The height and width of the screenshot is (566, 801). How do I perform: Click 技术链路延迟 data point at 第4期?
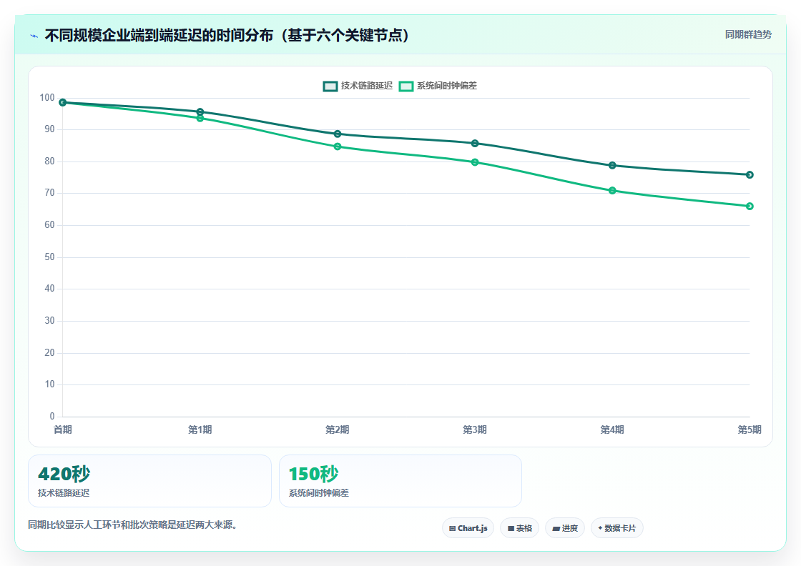[612, 165]
